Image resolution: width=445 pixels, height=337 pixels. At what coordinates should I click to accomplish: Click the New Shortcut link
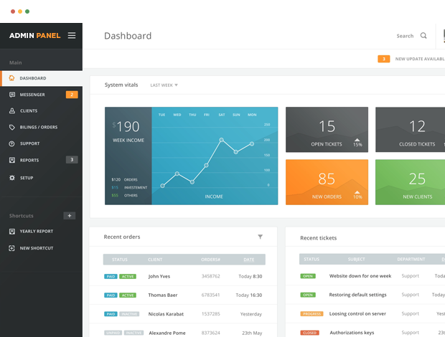[x=36, y=248]
